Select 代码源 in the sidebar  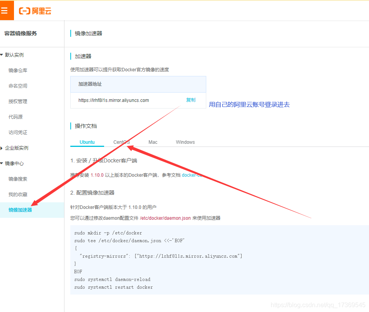16,117
